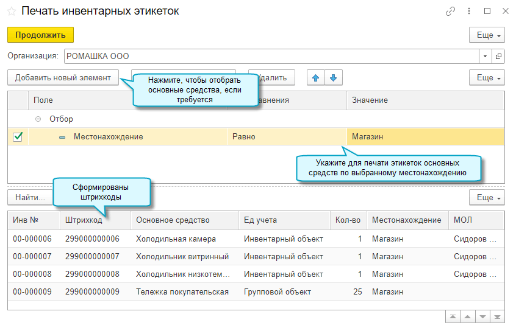Screen dimensions: 516x328
Task: Click the copy link chain icon
Action: (451, 11)
